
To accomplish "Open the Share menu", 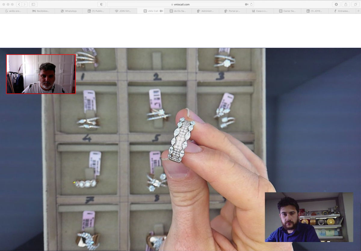I will 346,4.
